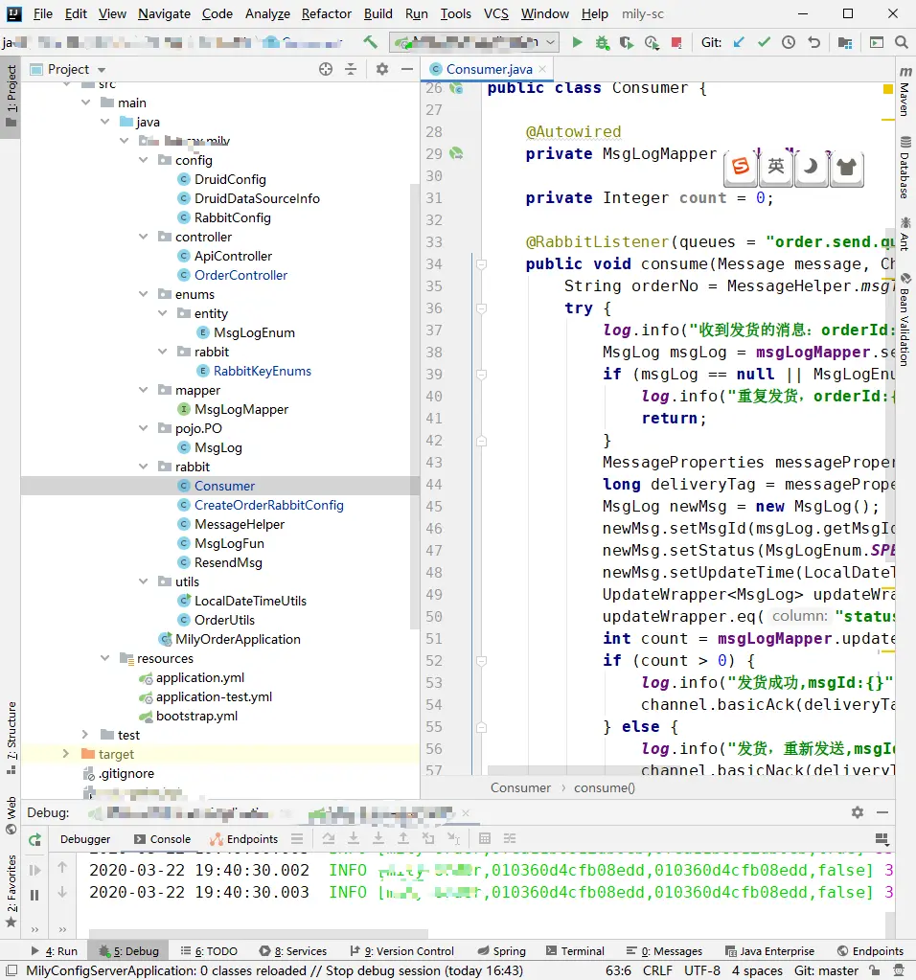
Task: Open Run Anything icon in toolbar
Action: pos(877,42)
